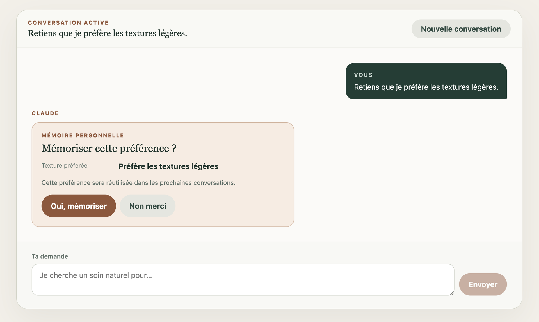Click the heading Mémoriser cette préférence ?

109,148
